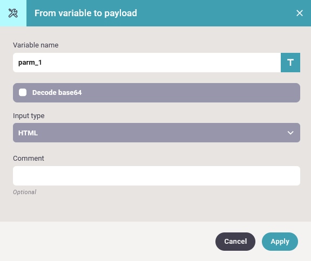Image resolution: width=311 pixels, height=261 pixels.
Task: Click the T text-type icon button
Action: pyautogui.click(x=290, y=63)
